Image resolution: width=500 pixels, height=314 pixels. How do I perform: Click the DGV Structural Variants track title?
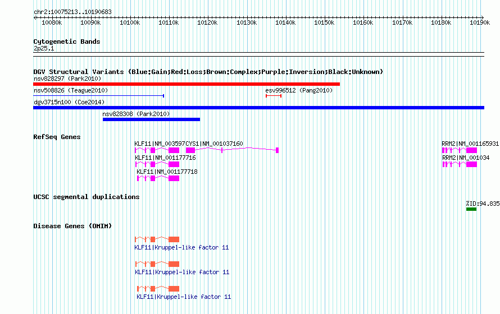pos(208,72)
